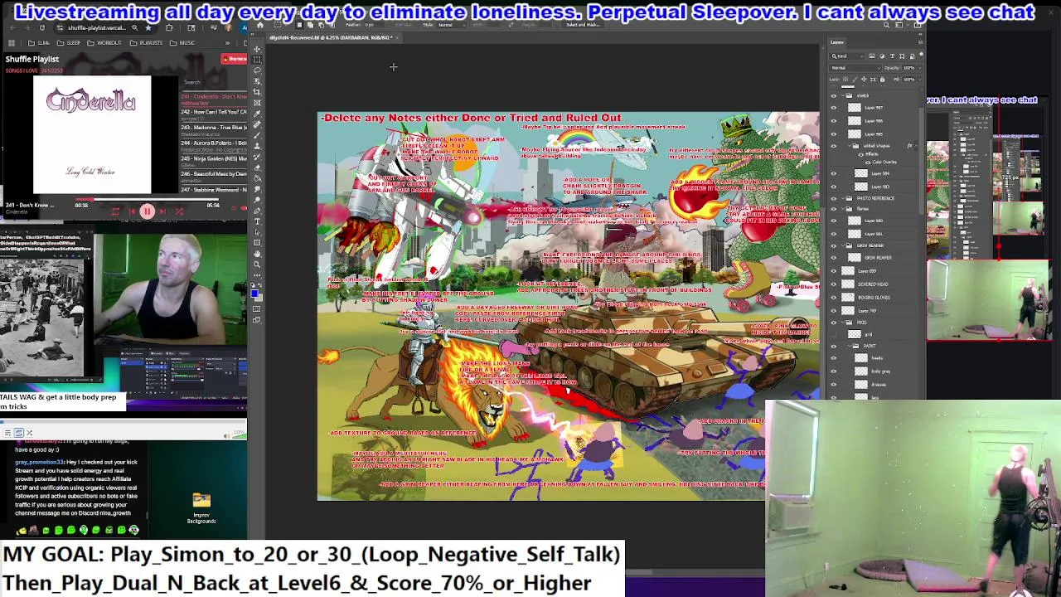Skip to the next track
This screenshot has width=1061, height=597.
(x=162, y=211)
